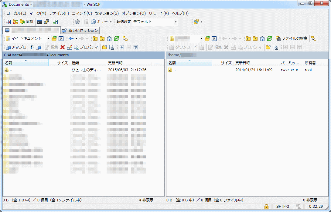Click the local rename icon
This screenshot has height=212, width=331.
[x=70, y=47]
